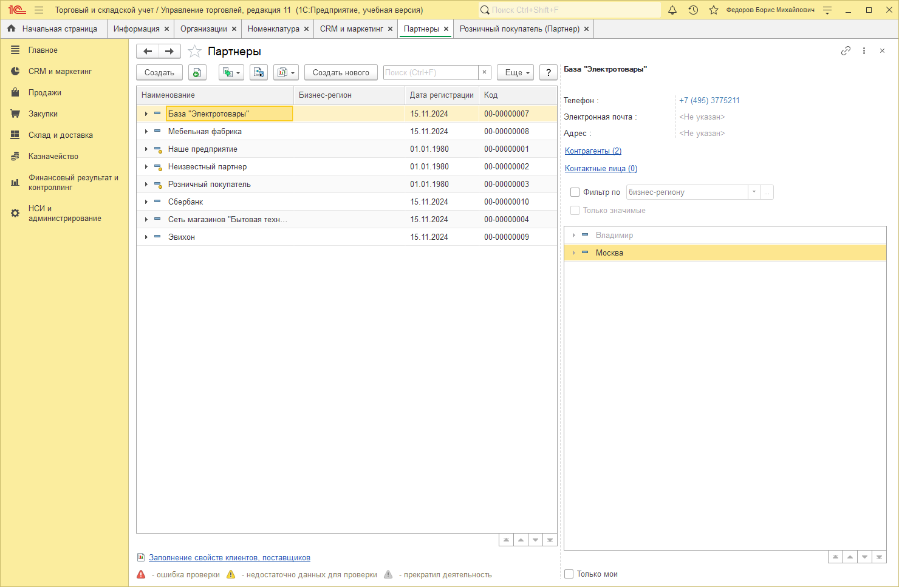The width and height of the screenshot is (899, 587).
Task: Focus global Поиск Ctrl+Shift+F field
Action: (569, 10)
